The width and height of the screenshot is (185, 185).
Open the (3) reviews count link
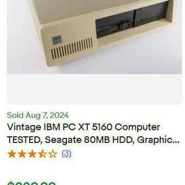[67, 154]
